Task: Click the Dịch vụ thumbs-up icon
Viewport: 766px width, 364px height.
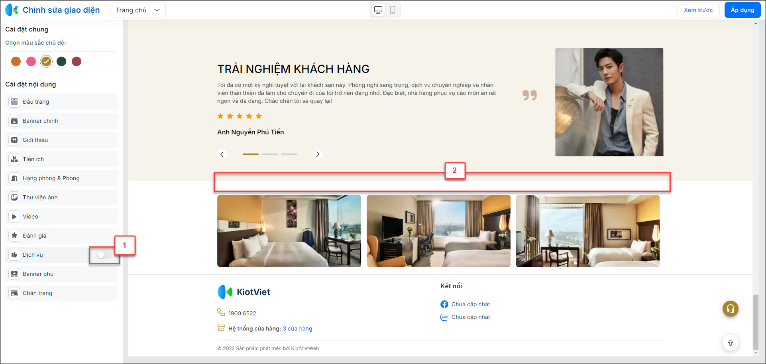Action: pos(14,255)
